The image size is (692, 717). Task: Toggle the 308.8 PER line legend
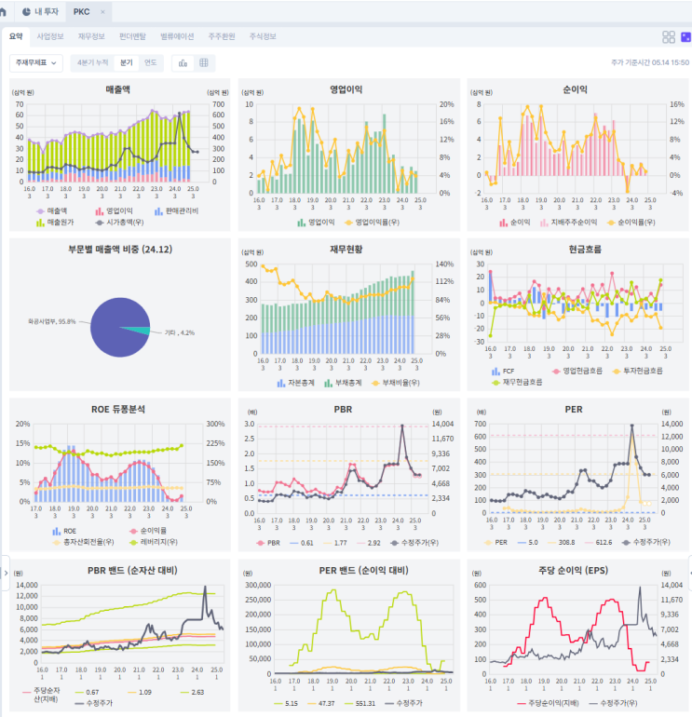click(562, 542)
